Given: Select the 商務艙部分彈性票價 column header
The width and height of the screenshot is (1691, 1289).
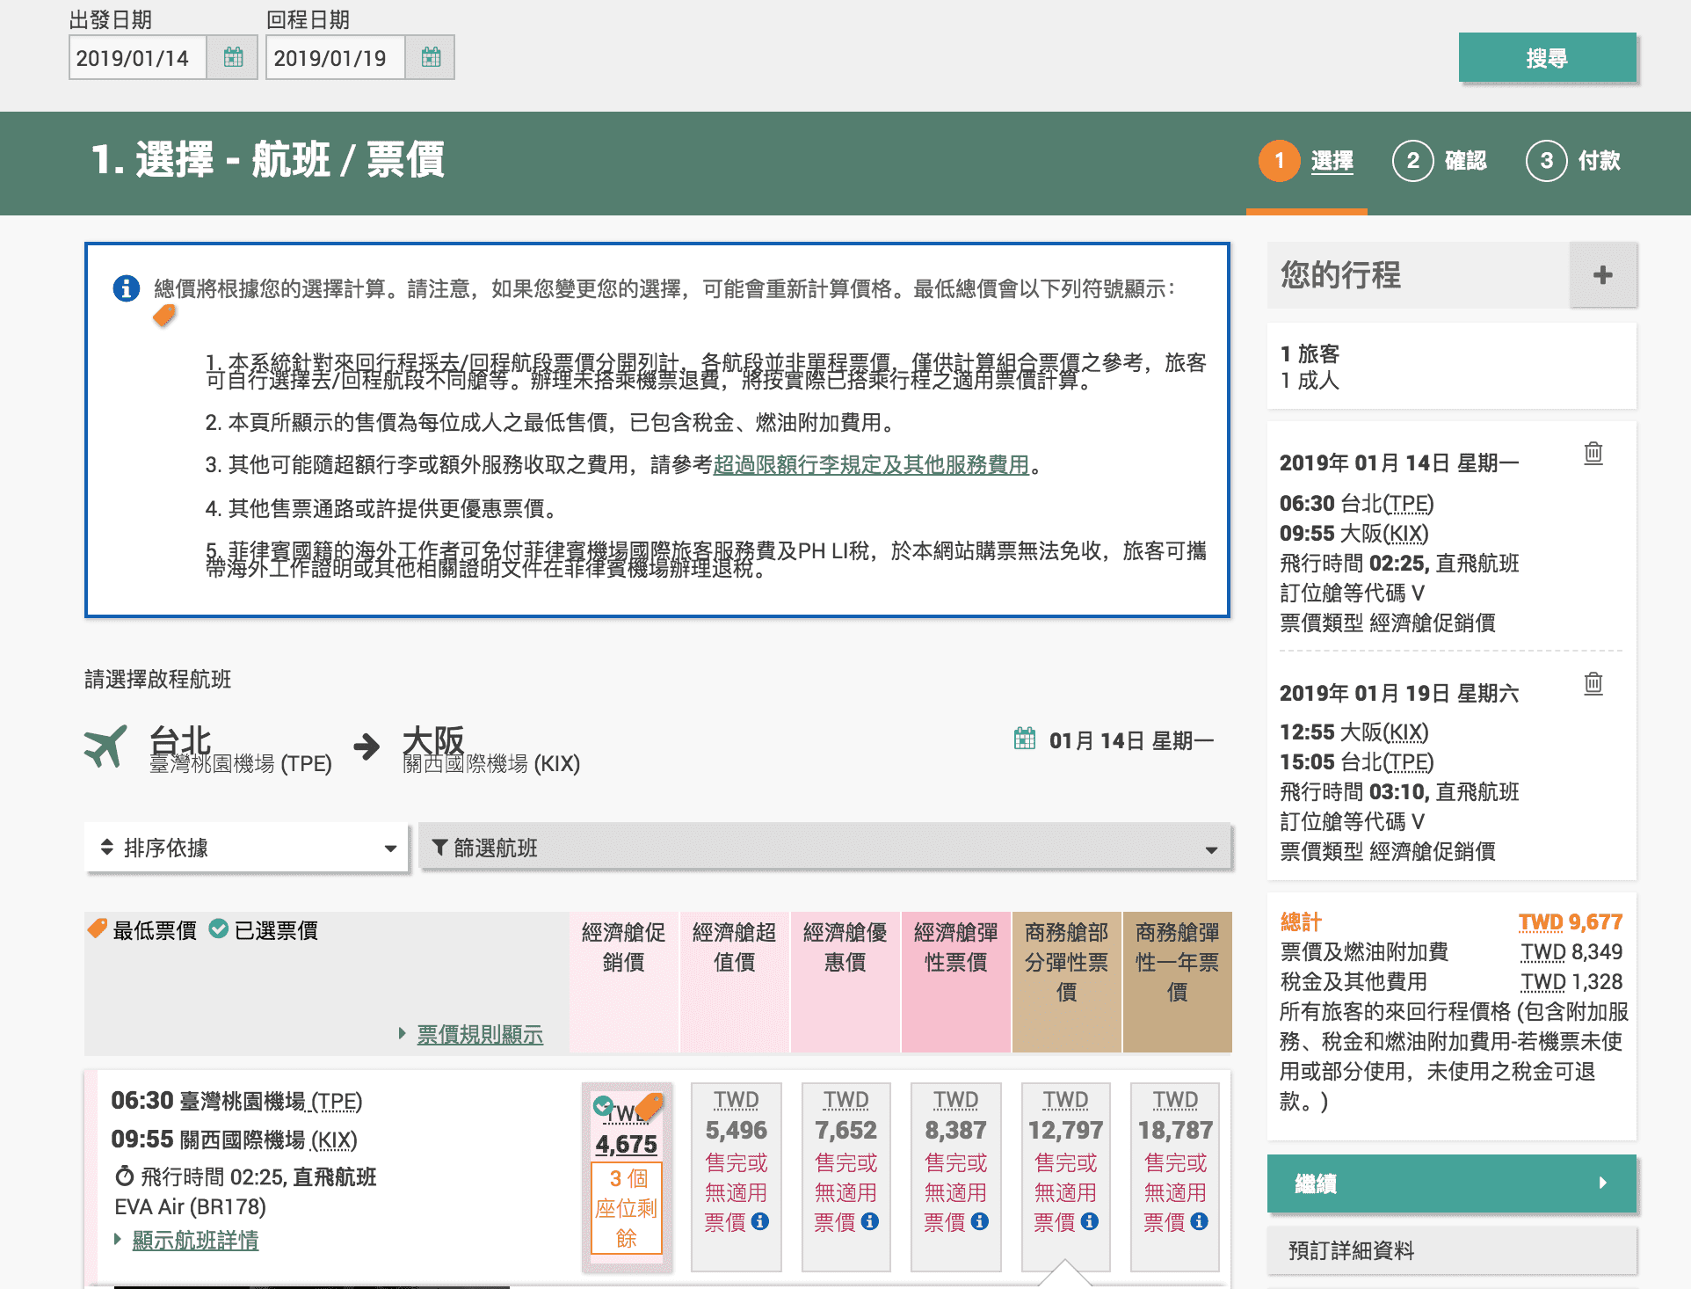Looking at the screenshot, I should pos(1067,982).
